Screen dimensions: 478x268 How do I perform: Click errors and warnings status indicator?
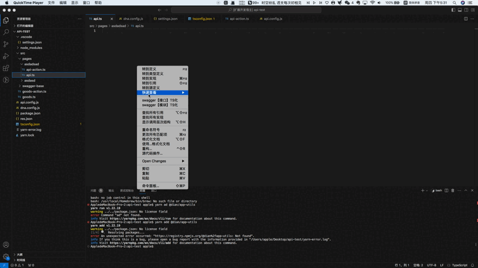[x=17, y=265]
